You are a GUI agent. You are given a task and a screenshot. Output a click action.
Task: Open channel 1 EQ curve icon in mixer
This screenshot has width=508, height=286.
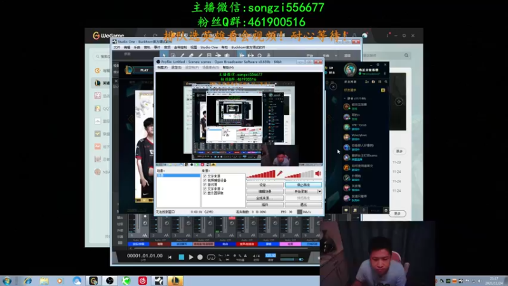[145, 235]
